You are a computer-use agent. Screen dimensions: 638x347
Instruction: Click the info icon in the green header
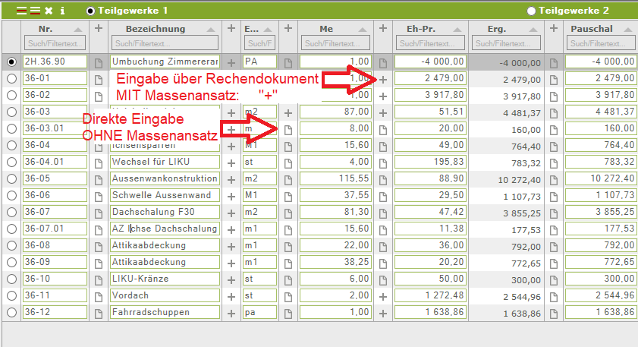62,11
